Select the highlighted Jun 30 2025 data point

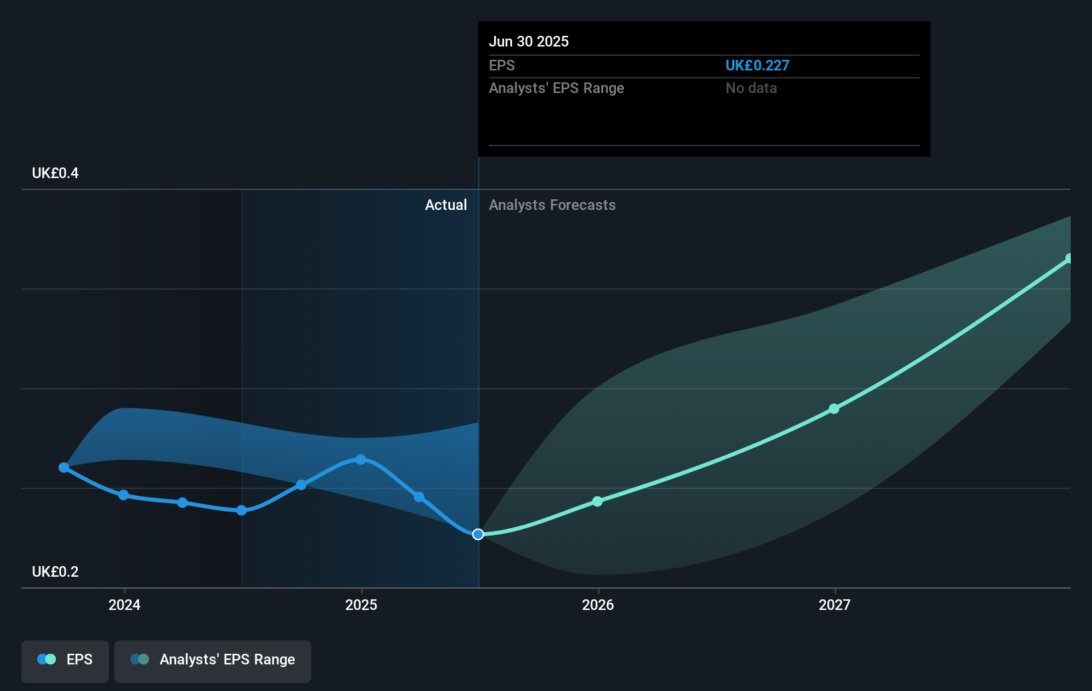tap(478, 534)
